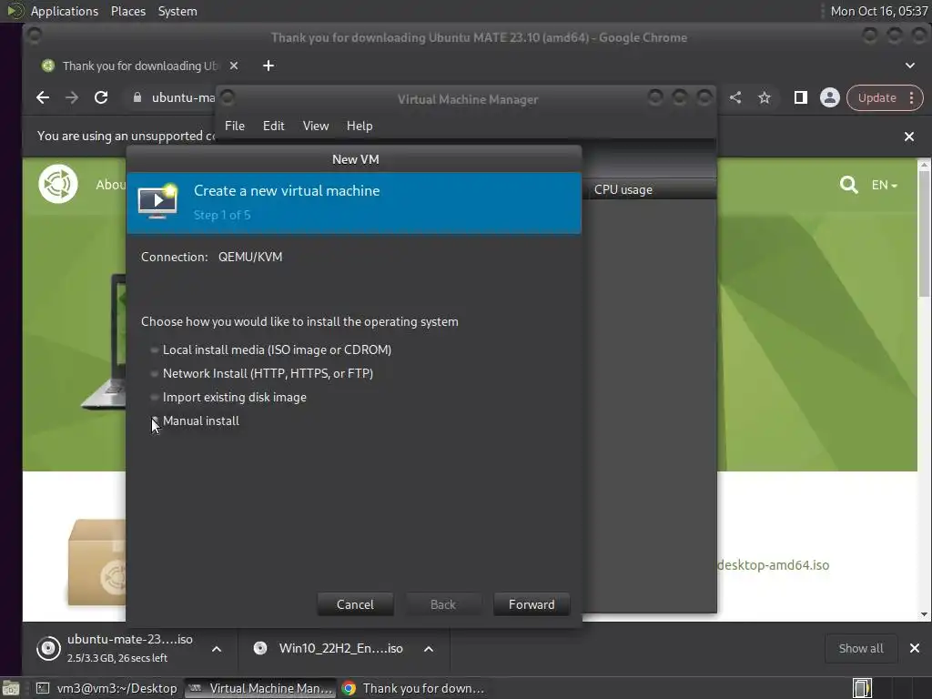This screenshot has height=699, width=932.
Task: Click the CPU usage column header
Action: click(x=649, y=189)
